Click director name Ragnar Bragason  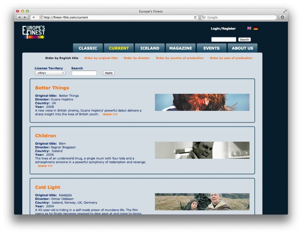pyautogui.click(x=63, y=147)
